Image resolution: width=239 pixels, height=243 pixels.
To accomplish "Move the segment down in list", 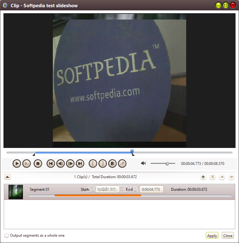I will pyautogui.click(x=231, y=177).
